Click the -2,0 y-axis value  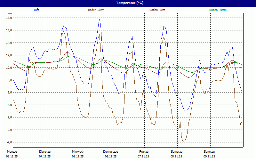click(x=10, y=142)
